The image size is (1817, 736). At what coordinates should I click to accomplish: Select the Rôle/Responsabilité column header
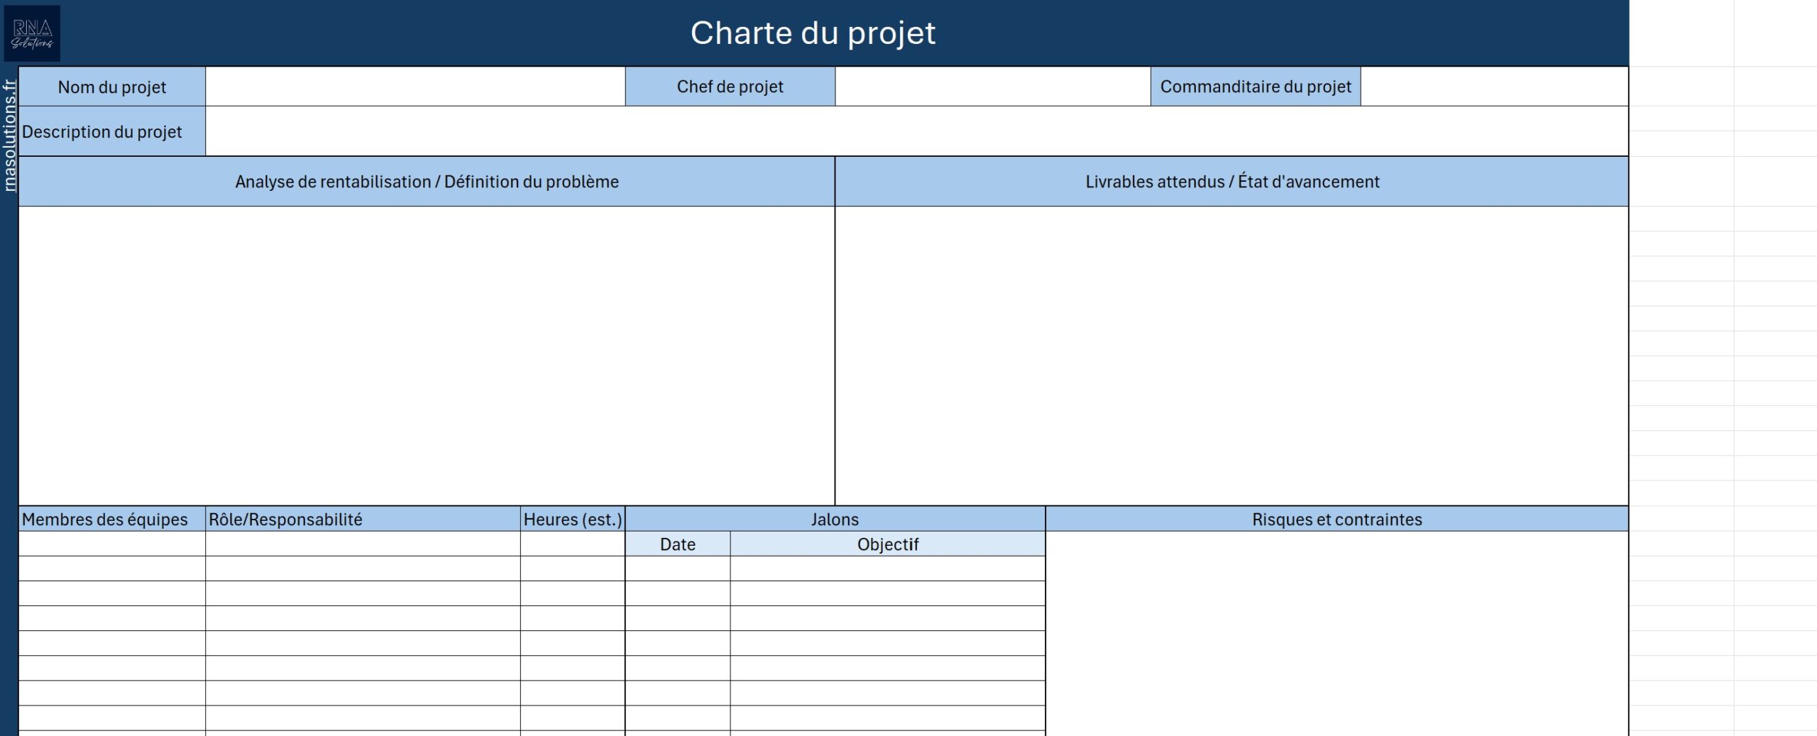[363, 520]
